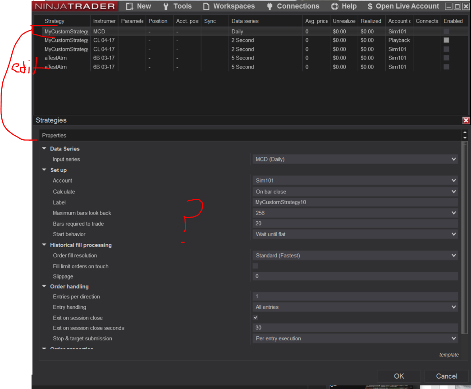Collapse Historical fill processing section
The height and width of the screenshot is (389, 471).
(44, 245)
